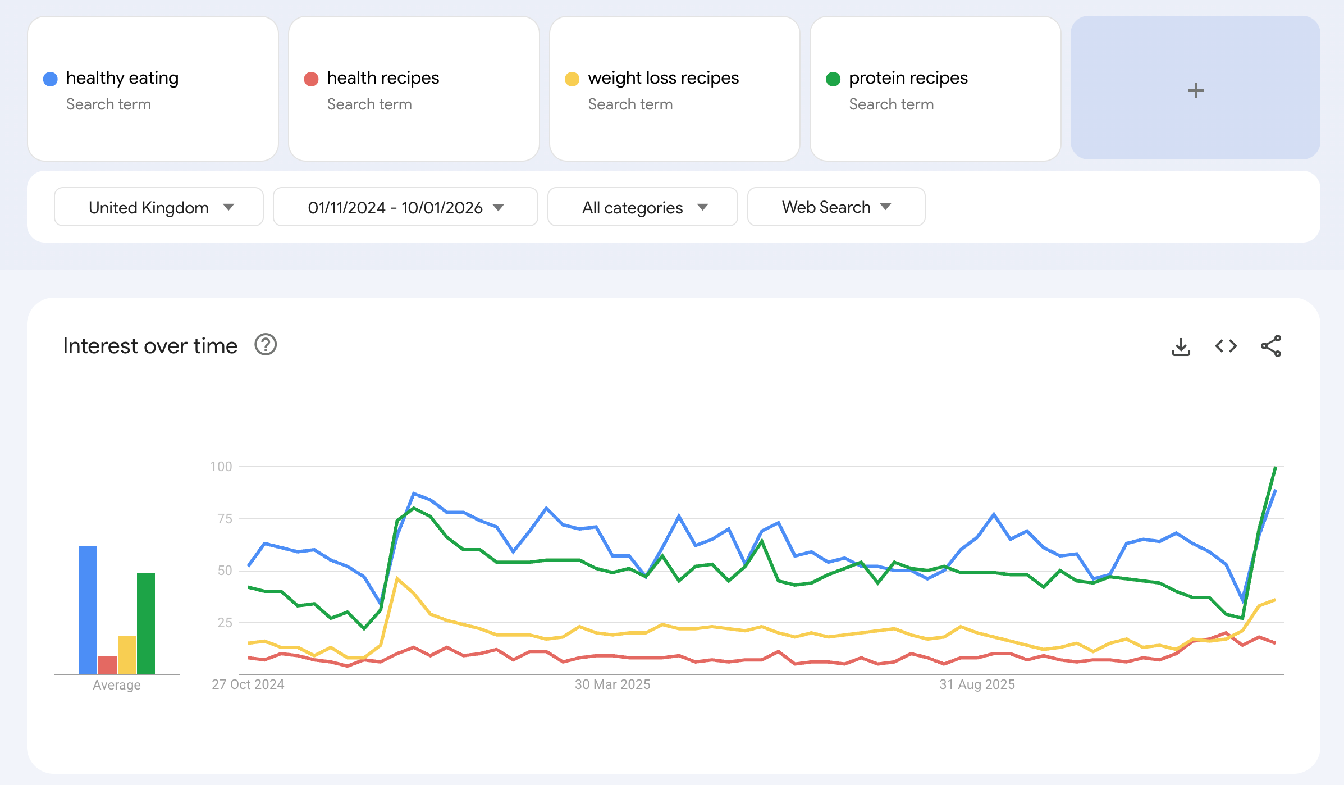Screen dimensions: 1344x785
Task: Click the plus icon to add comparison
Action: (x=1195, y=90)
